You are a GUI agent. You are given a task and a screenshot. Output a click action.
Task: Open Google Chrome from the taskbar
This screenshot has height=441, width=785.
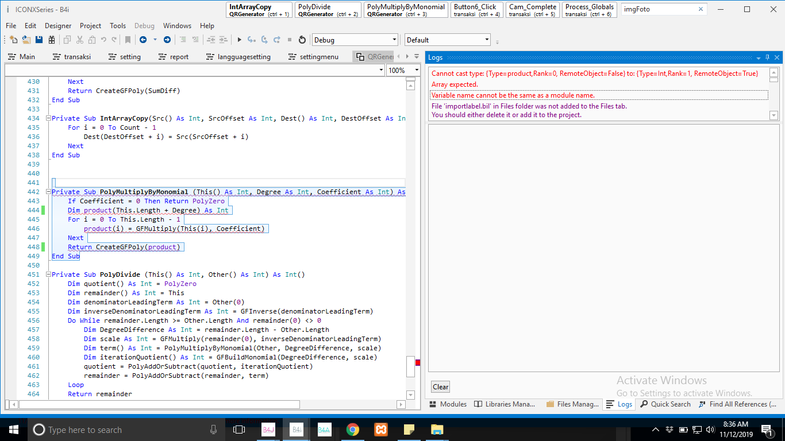(353, 430)
